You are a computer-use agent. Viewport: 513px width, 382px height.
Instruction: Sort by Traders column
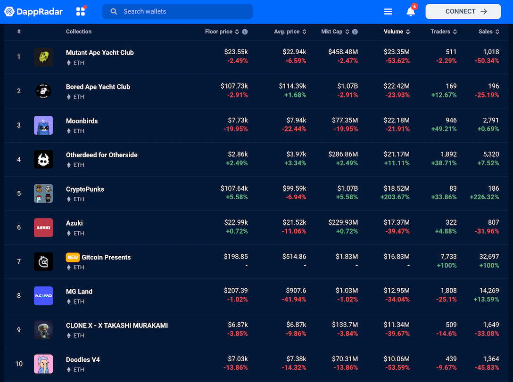pos(444,32)
